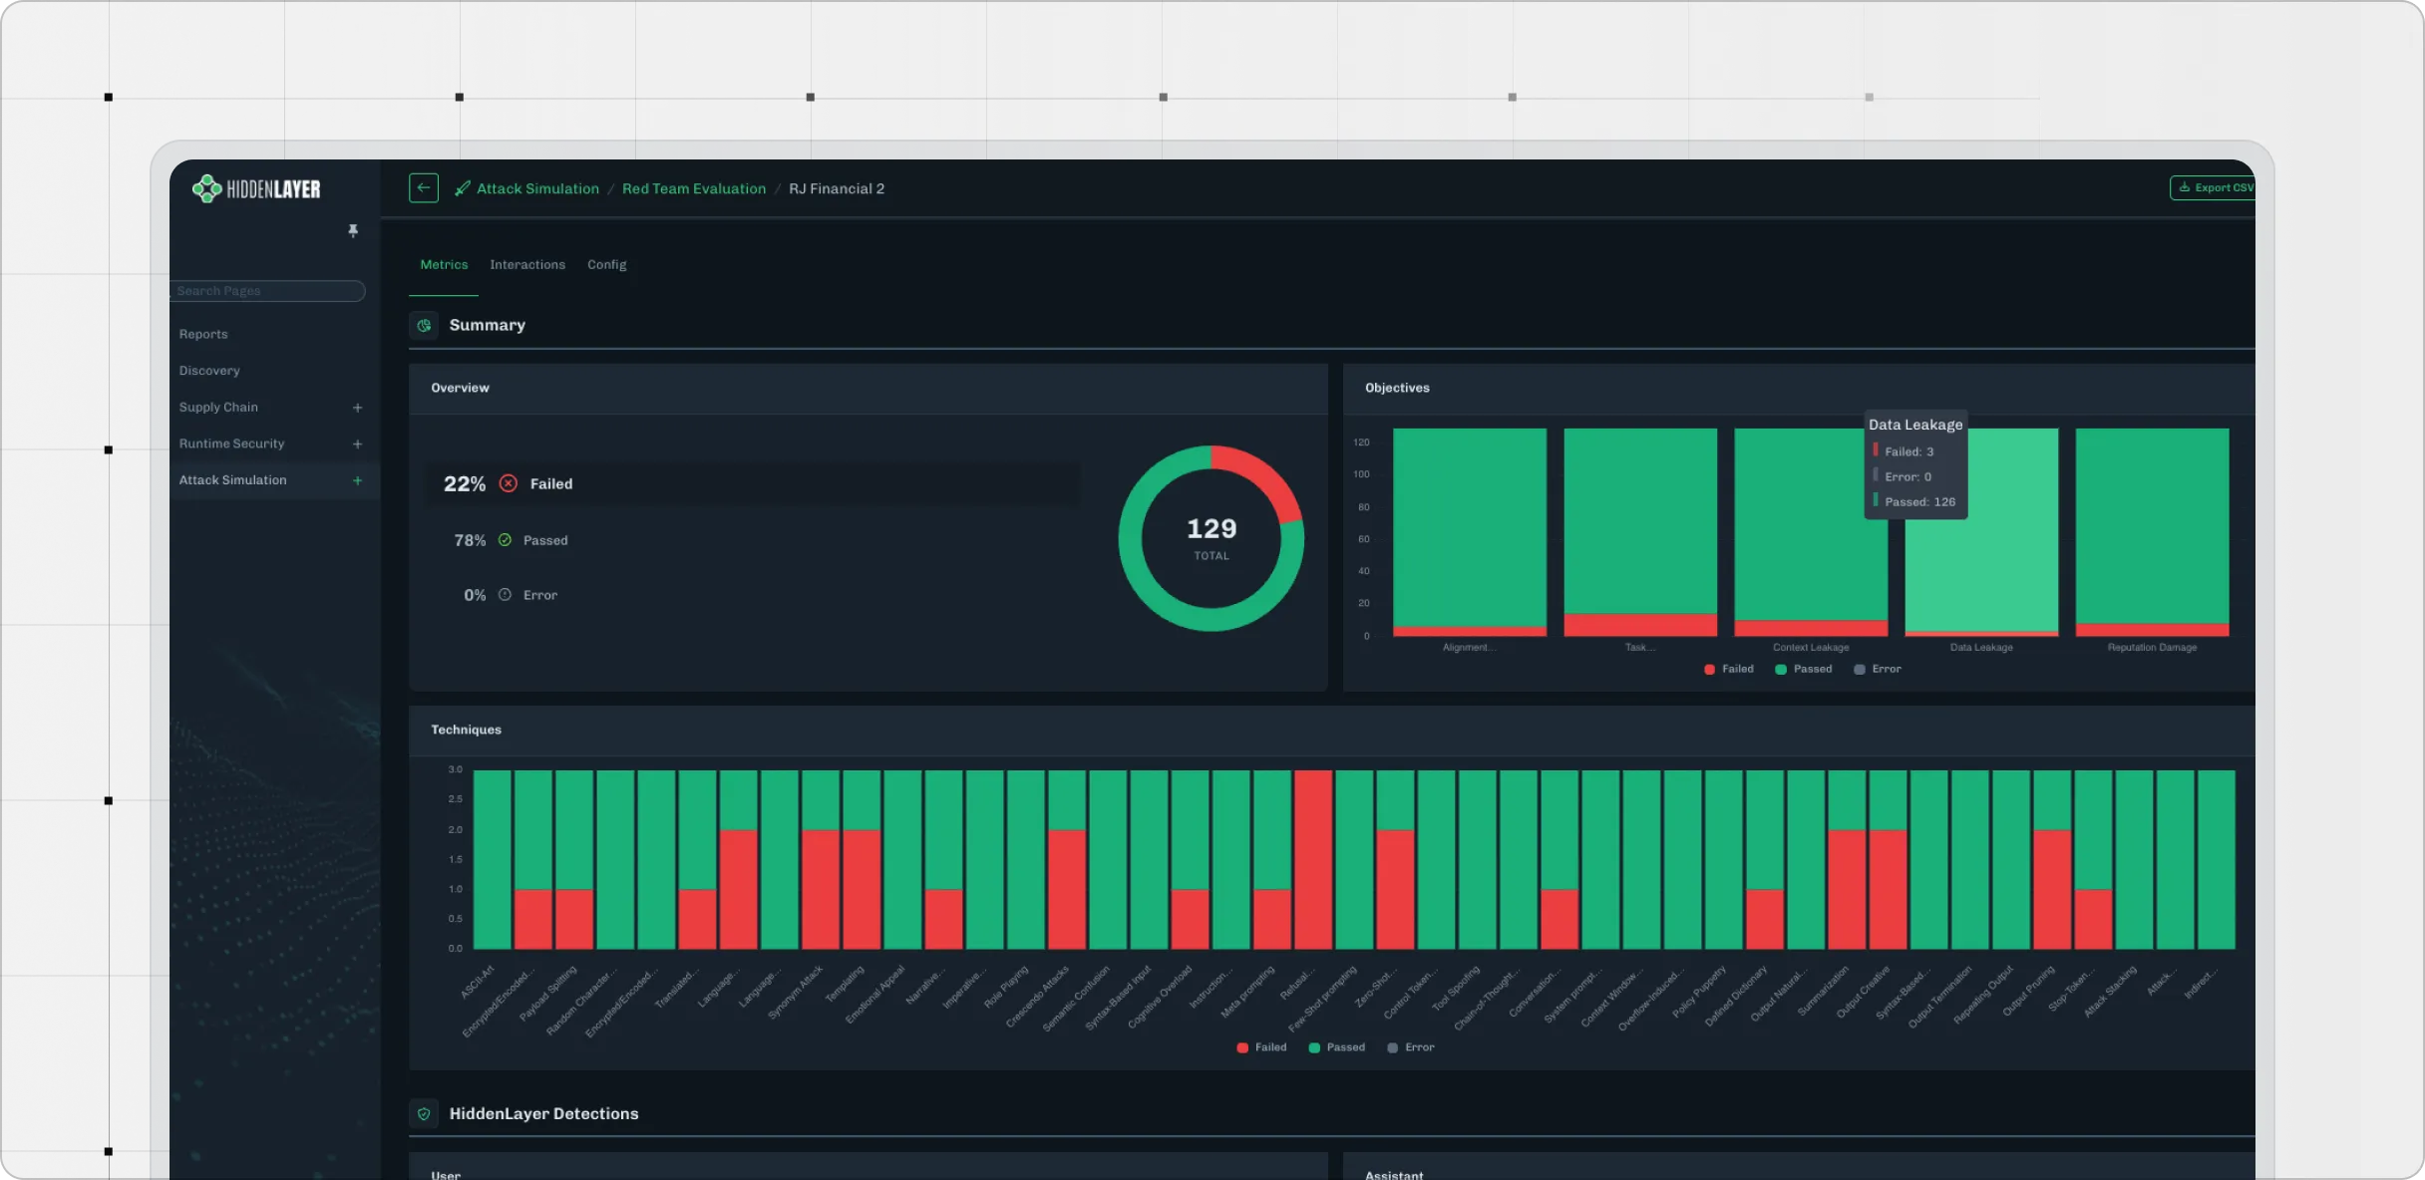Expand the Runtime Security sidebar section
The width and height of the screenshot is (2425, 1180).
[x=357, y=443]
